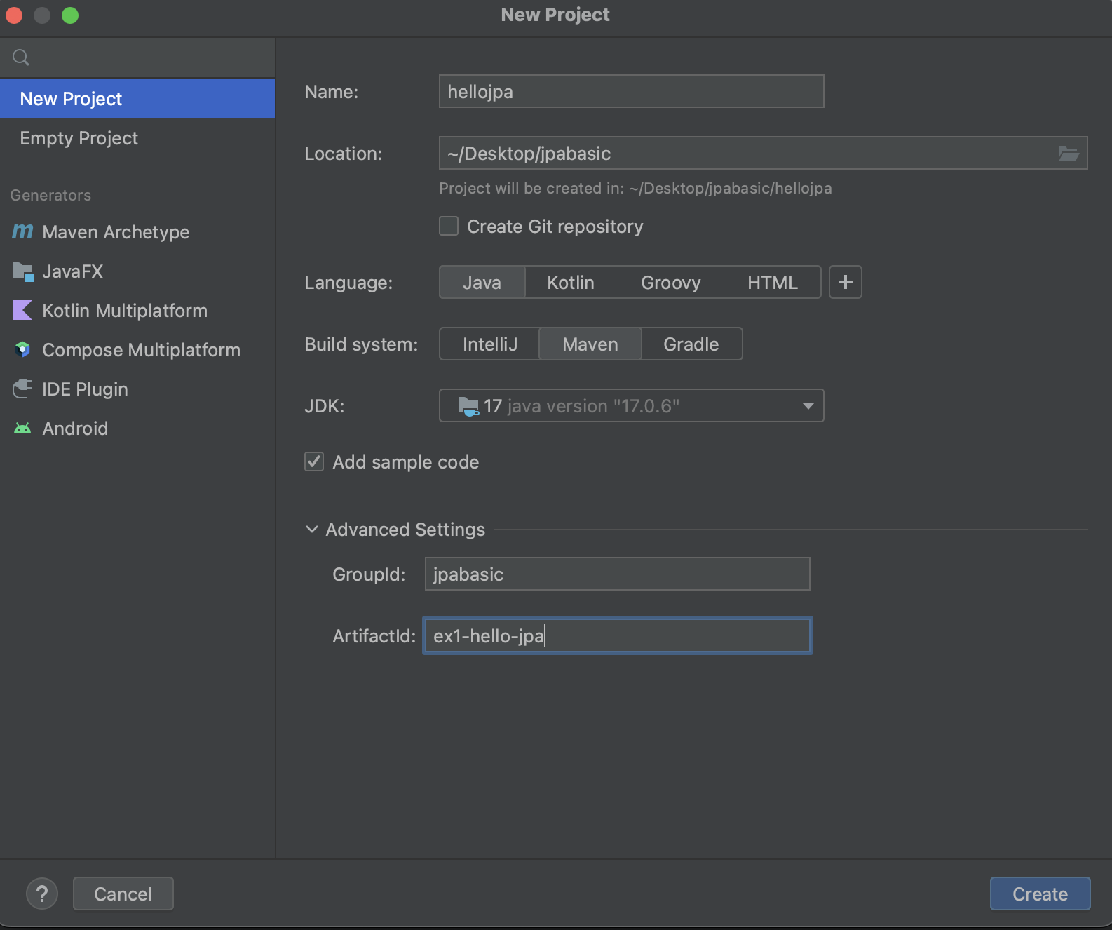Open help with the question mark
1112x930 pixels.
42,894
